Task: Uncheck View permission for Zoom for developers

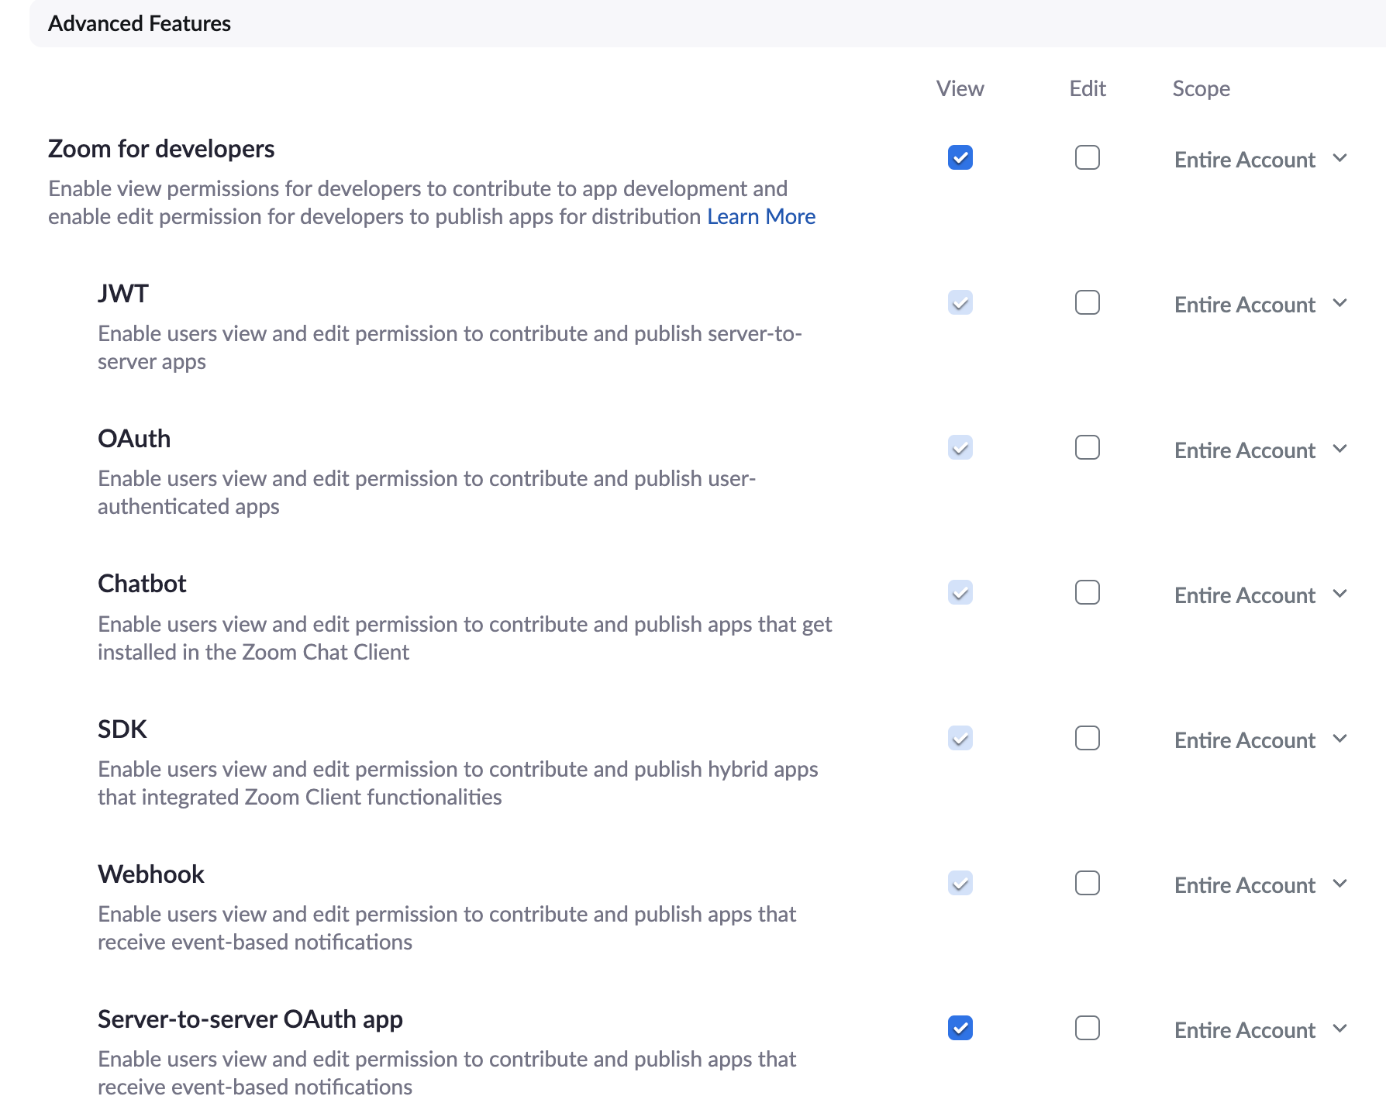Action: coord(960,157)
